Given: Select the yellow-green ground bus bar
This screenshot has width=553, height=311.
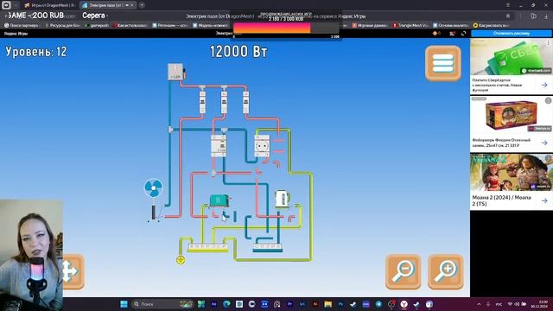Looking at the screenshot, I should click(x=208, y=248).
